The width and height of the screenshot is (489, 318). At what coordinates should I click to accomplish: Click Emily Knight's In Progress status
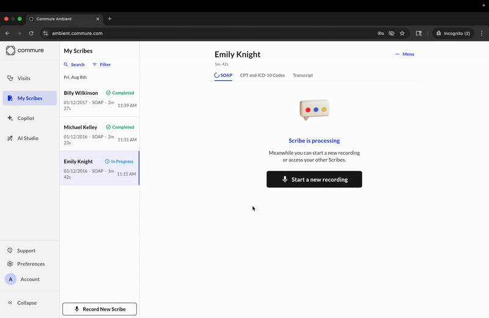pyautogui.click(x=119, y=161)
